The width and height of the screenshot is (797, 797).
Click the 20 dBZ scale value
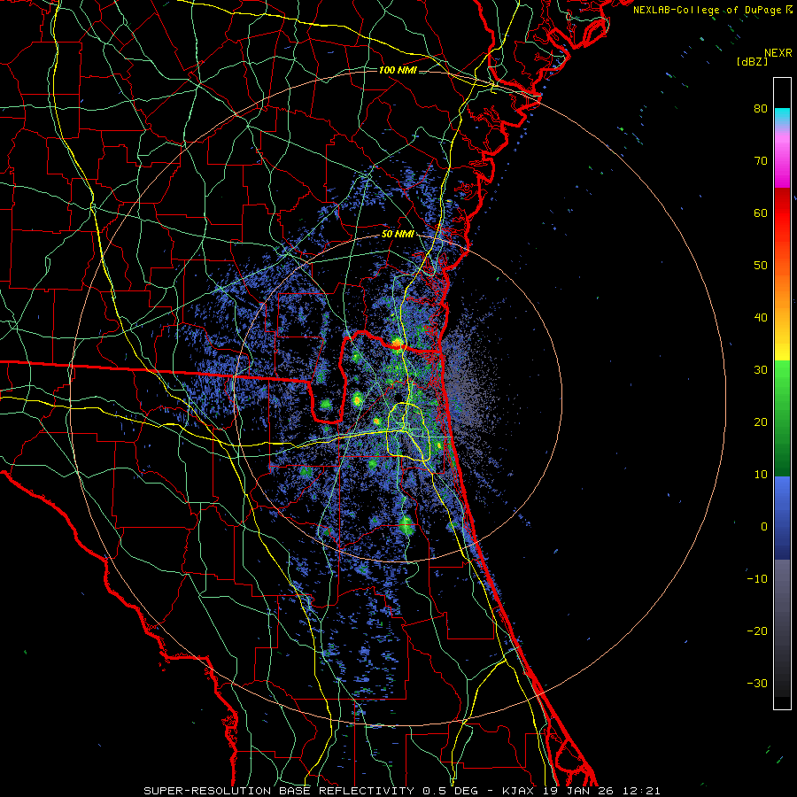pos(761,422)
